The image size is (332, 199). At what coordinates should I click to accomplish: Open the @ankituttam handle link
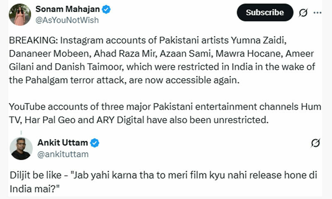tap(63, 154)
